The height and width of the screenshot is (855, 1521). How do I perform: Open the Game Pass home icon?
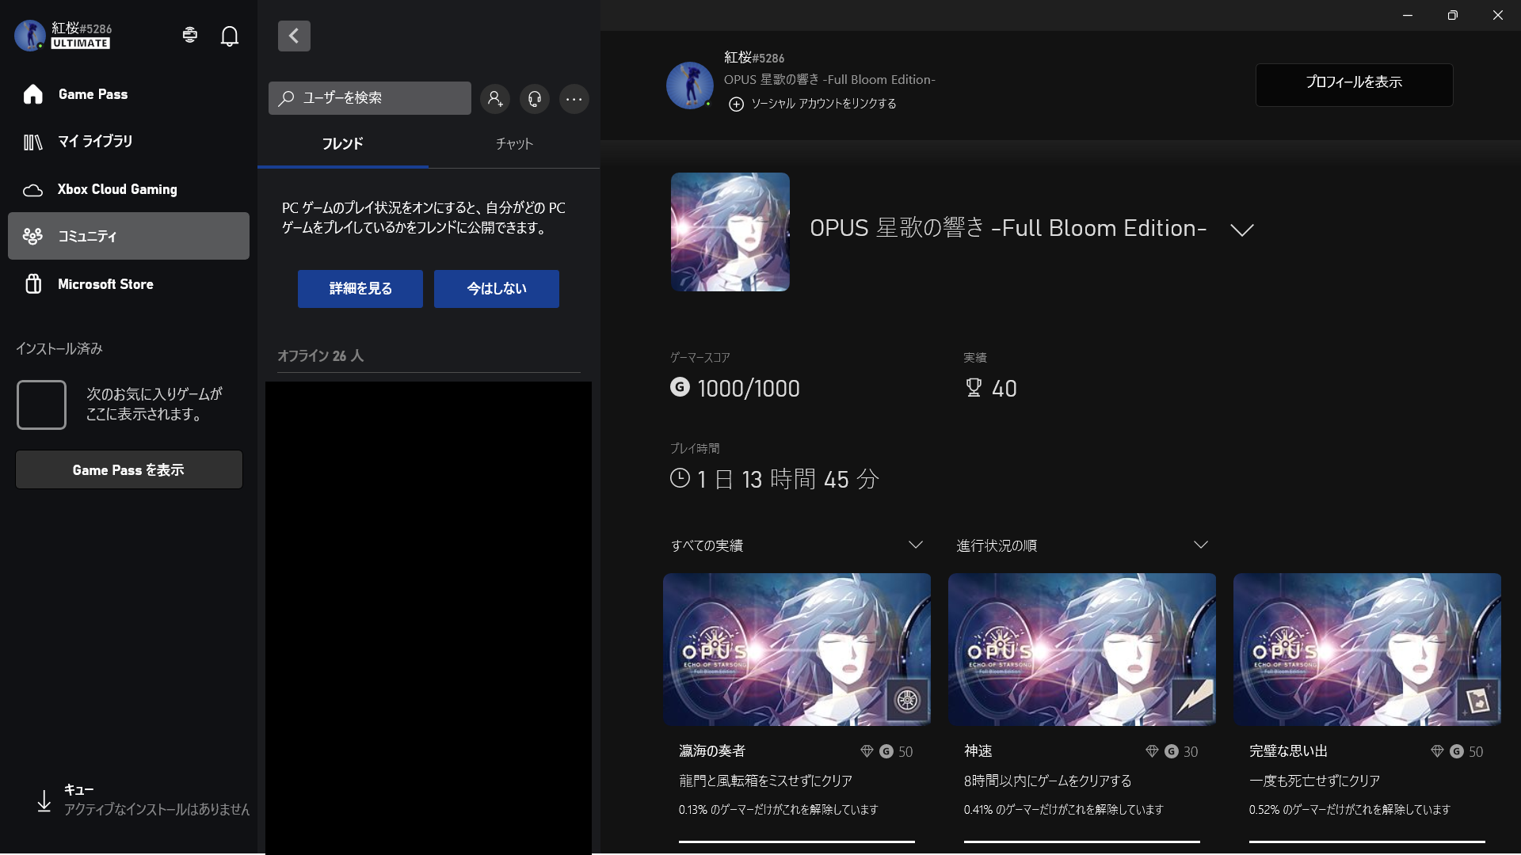coord(32,94)
